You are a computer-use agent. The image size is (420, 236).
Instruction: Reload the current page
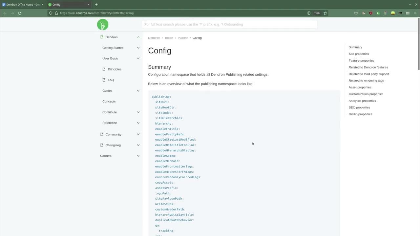coord(20,13)
